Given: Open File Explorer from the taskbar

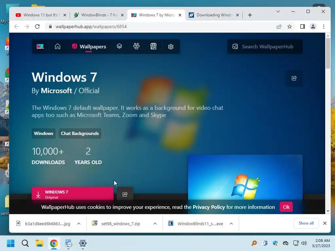Looking at the screenshot, I should 40,243.
